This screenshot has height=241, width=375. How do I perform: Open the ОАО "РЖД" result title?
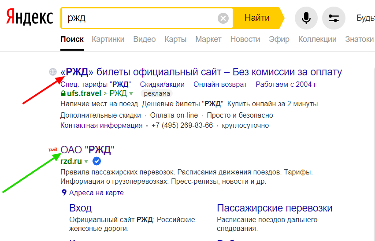coord(88,150)
